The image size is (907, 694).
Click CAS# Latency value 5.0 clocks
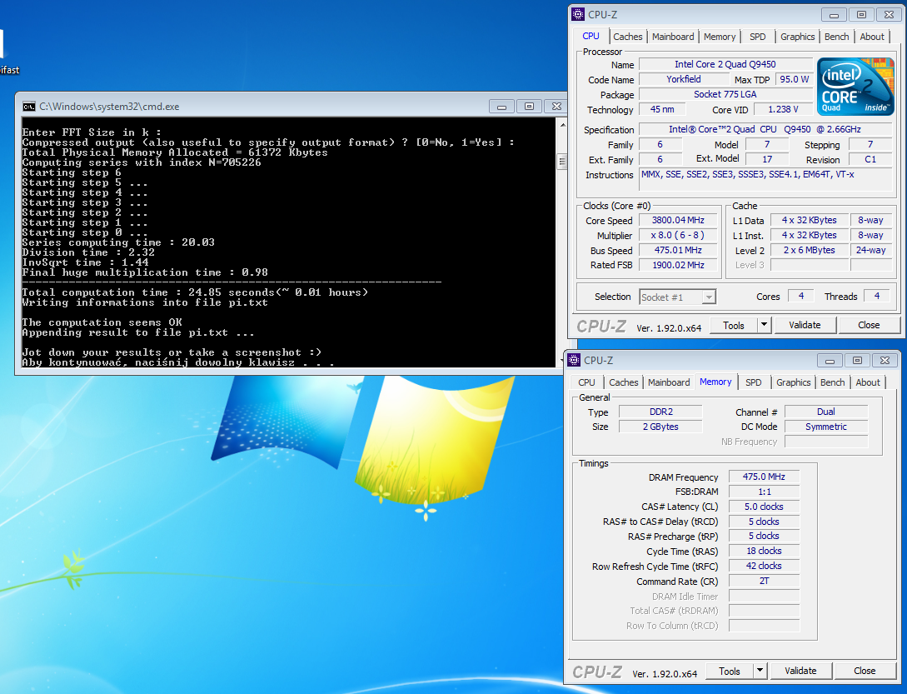[764, 507]
